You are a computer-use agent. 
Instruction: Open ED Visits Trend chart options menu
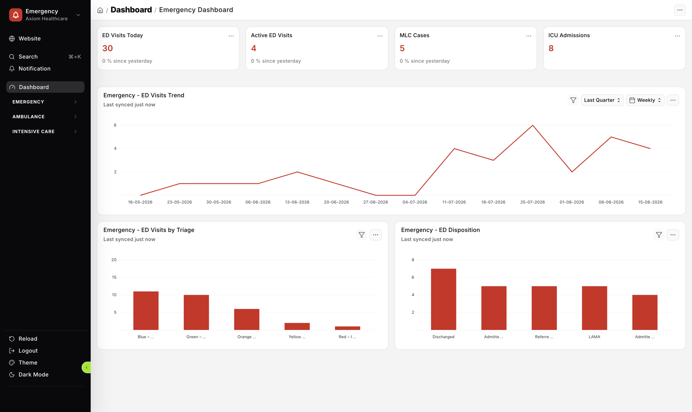(673, 100)
